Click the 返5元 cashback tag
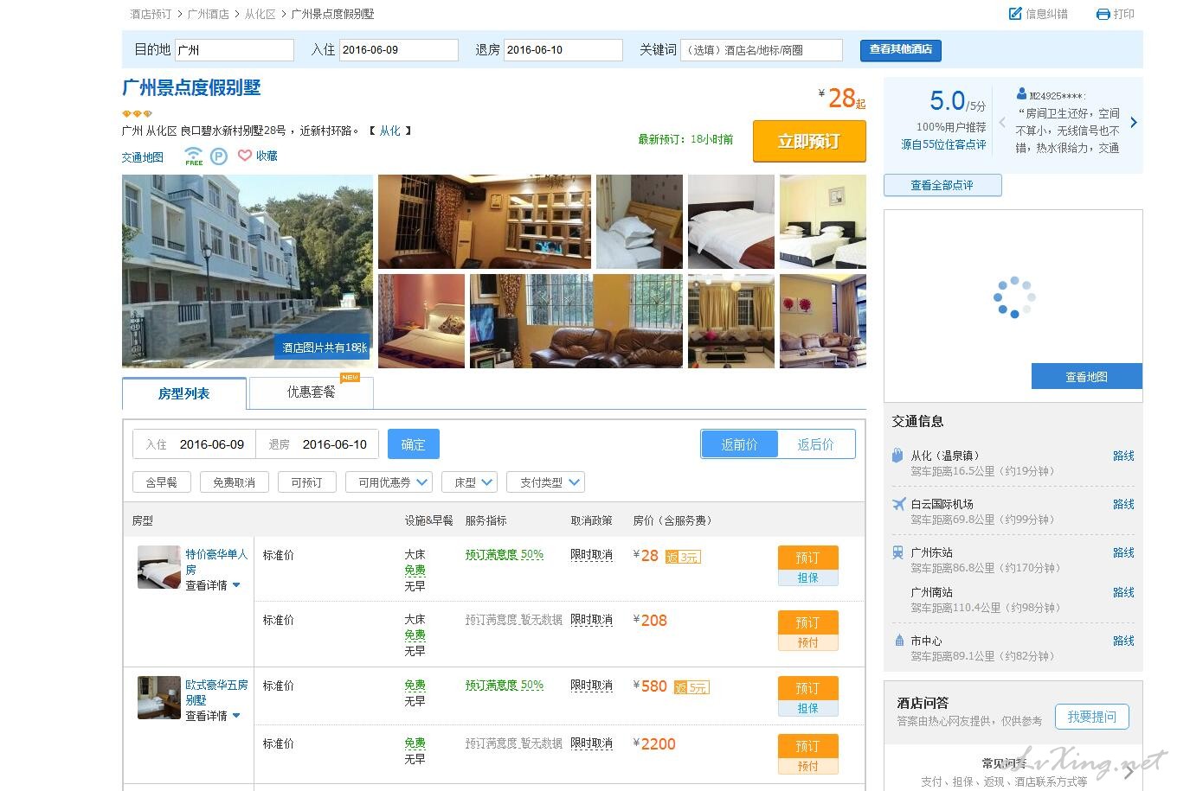 pyautogui.click(x=691, y=687)
